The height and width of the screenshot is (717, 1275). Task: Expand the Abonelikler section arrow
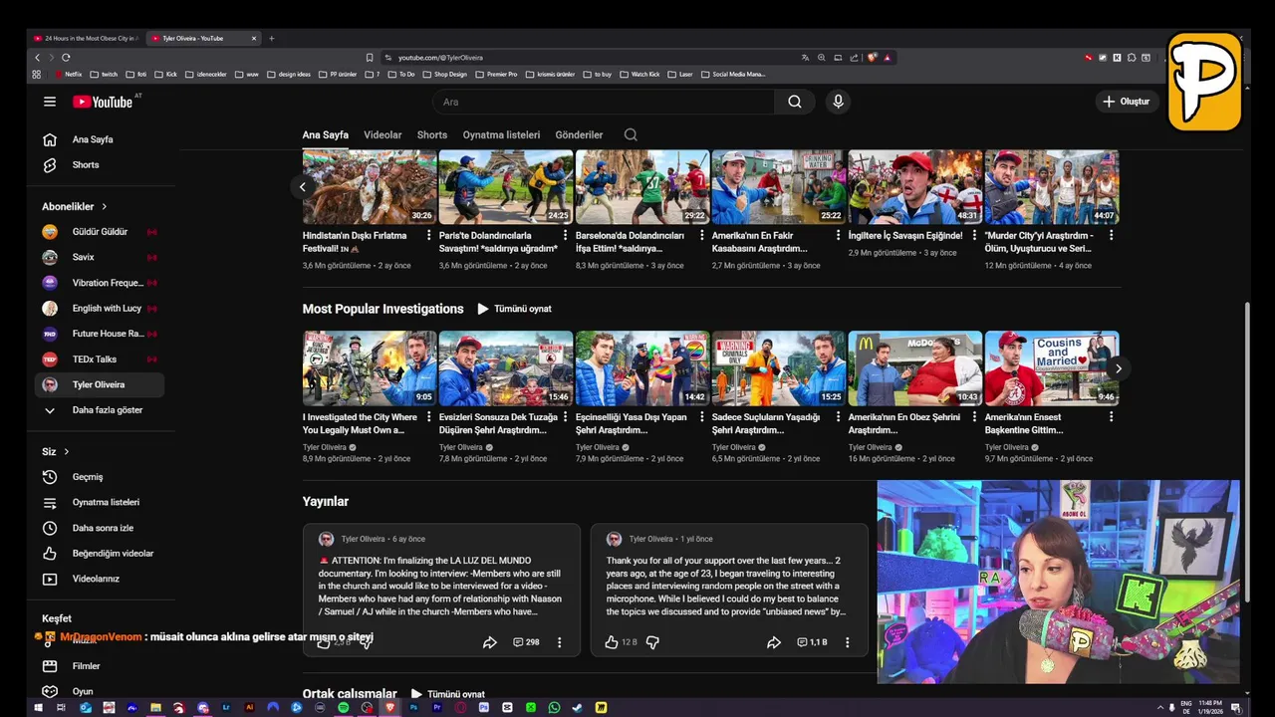coord(104,206)
